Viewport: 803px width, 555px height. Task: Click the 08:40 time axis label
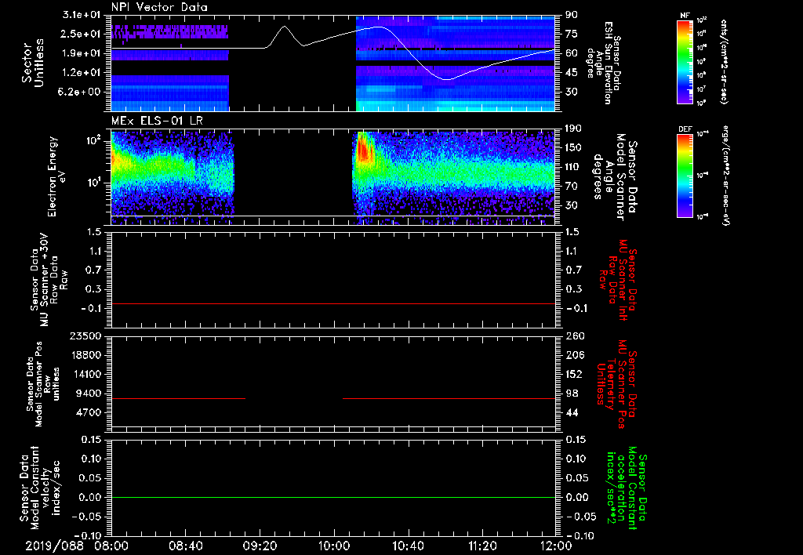pyautogui.click(x=185, y=546)
